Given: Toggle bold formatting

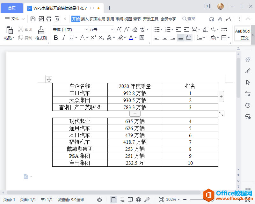Looking at the screenshot, I should click(x=56, y=37).
